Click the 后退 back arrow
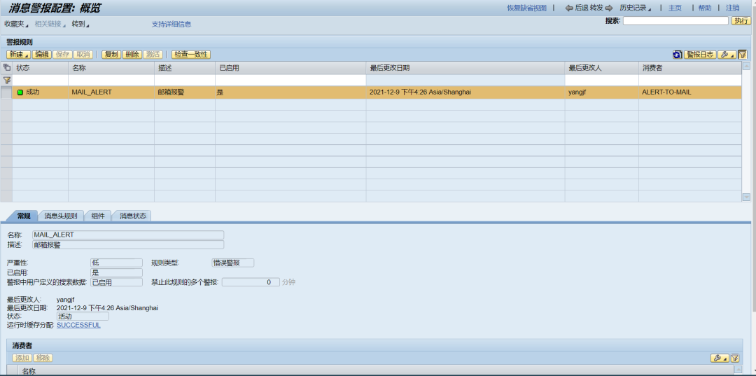This screenshot has width=756, height=376. (x=569, y=8)
